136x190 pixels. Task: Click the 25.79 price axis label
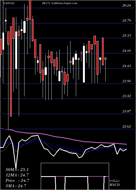[127, 20]
